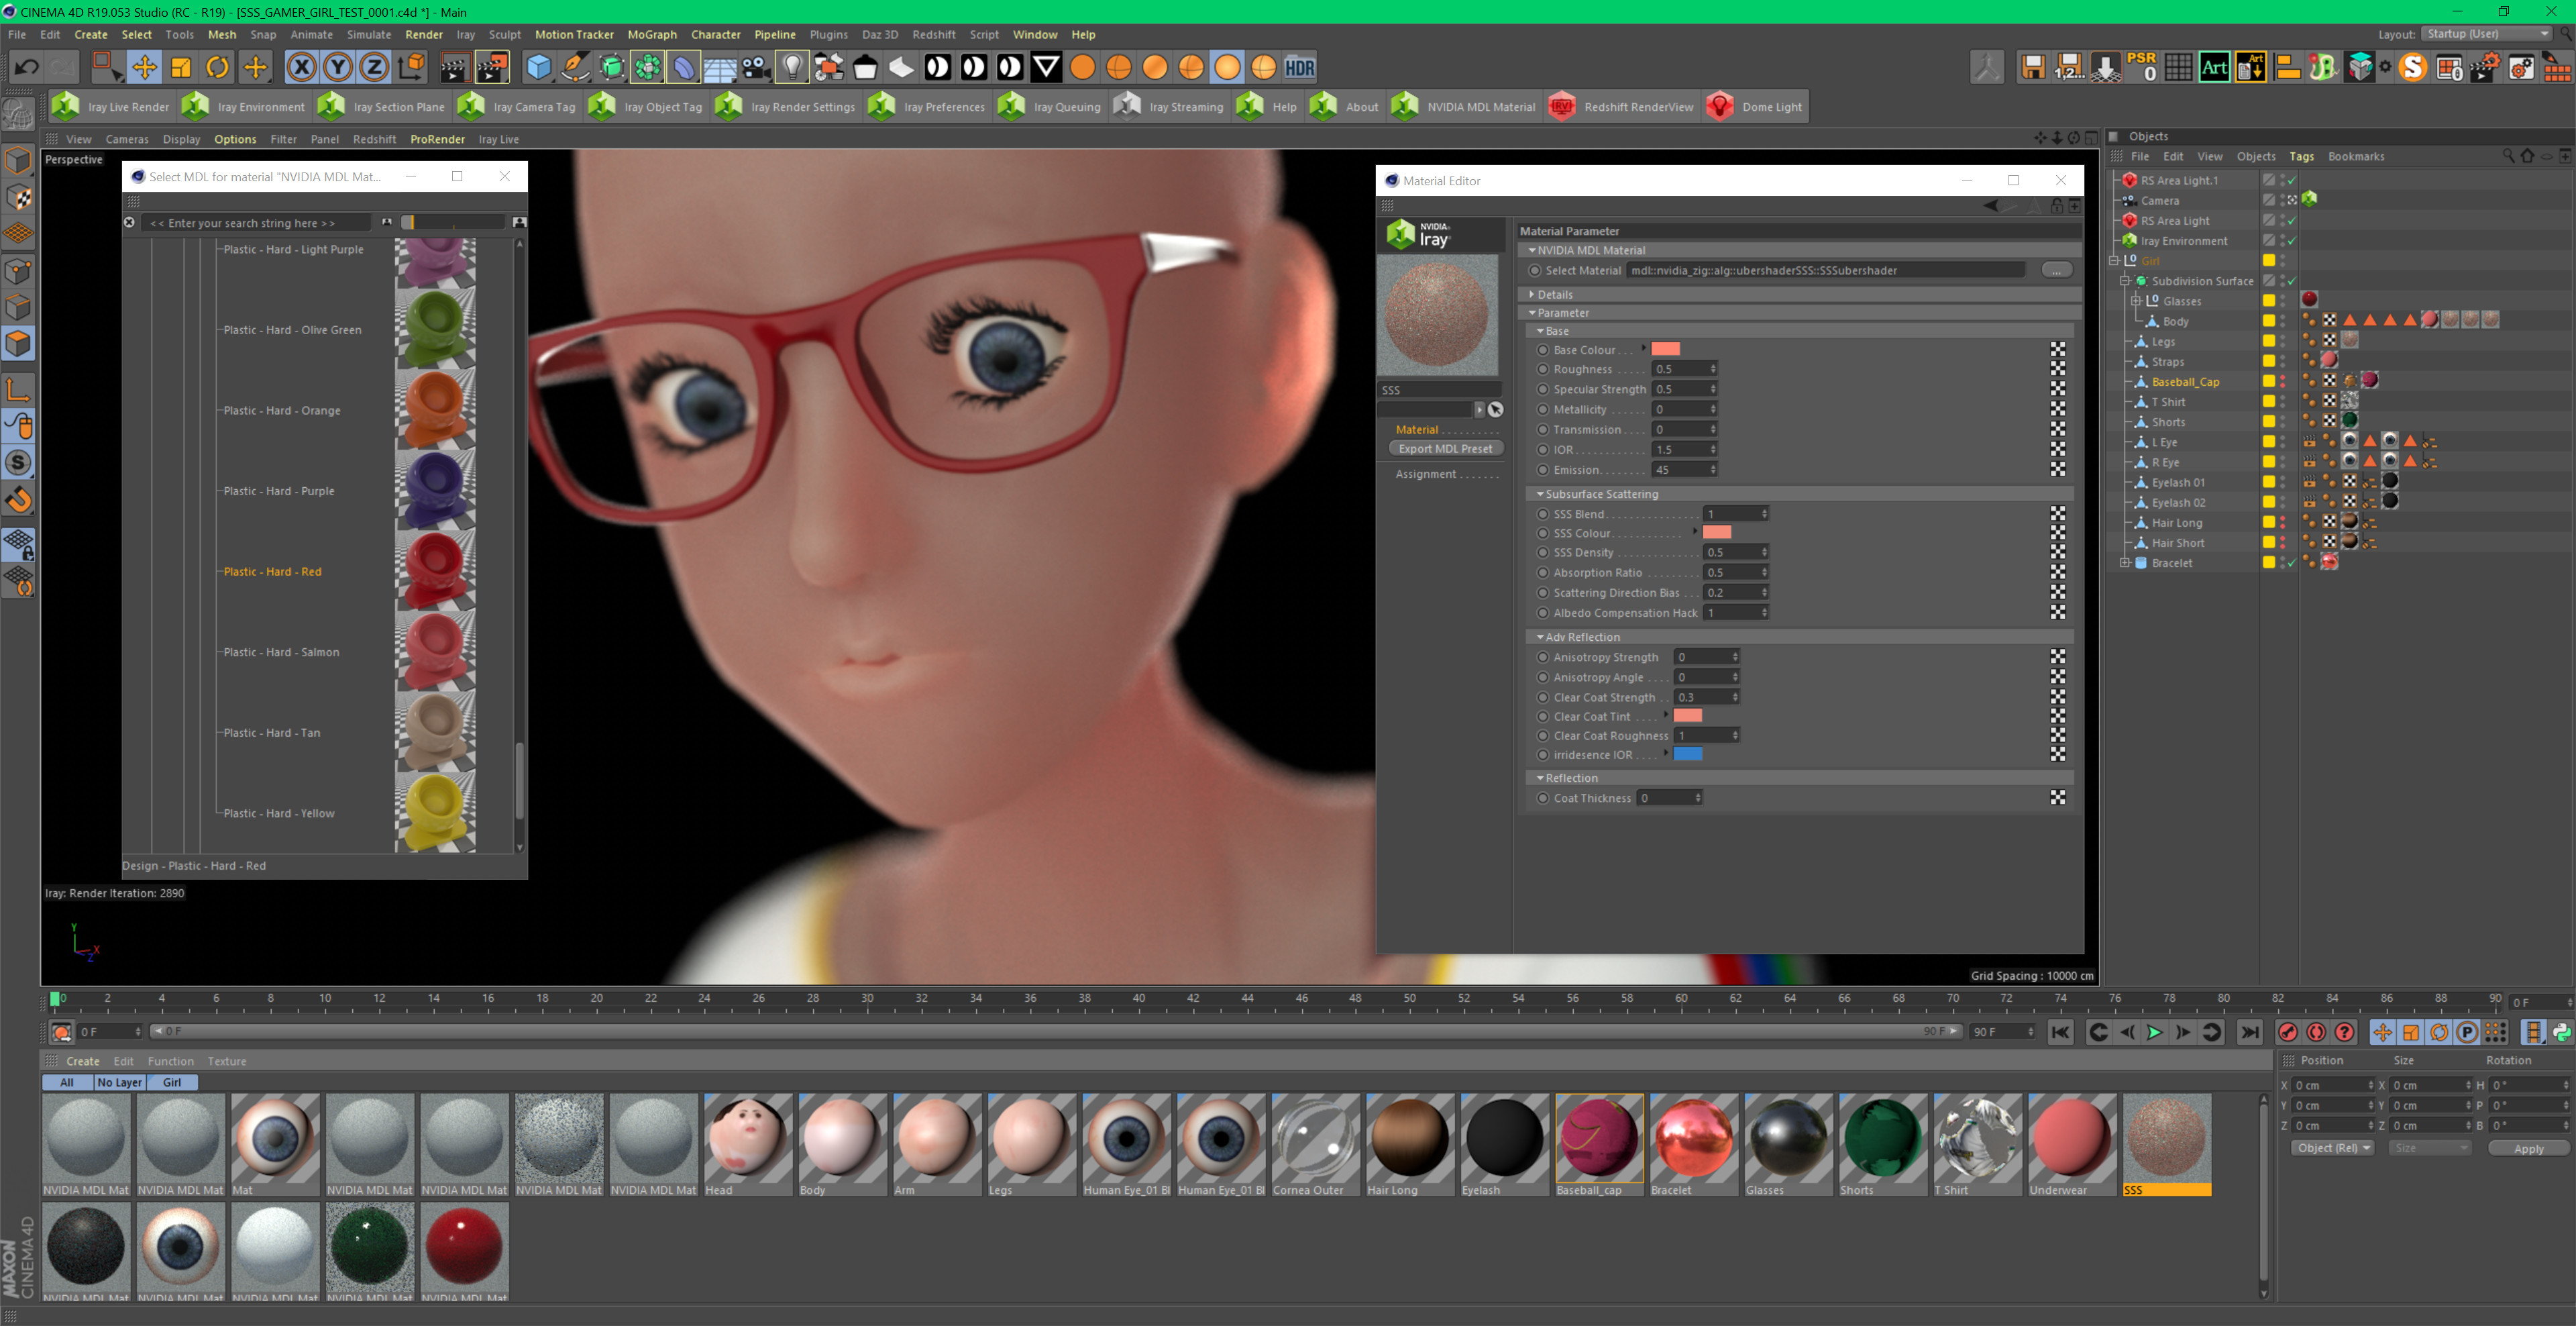Click the browse button beside Select Material
The width and height of the screenshot is (2576, 1326).
coord(2056,270)
